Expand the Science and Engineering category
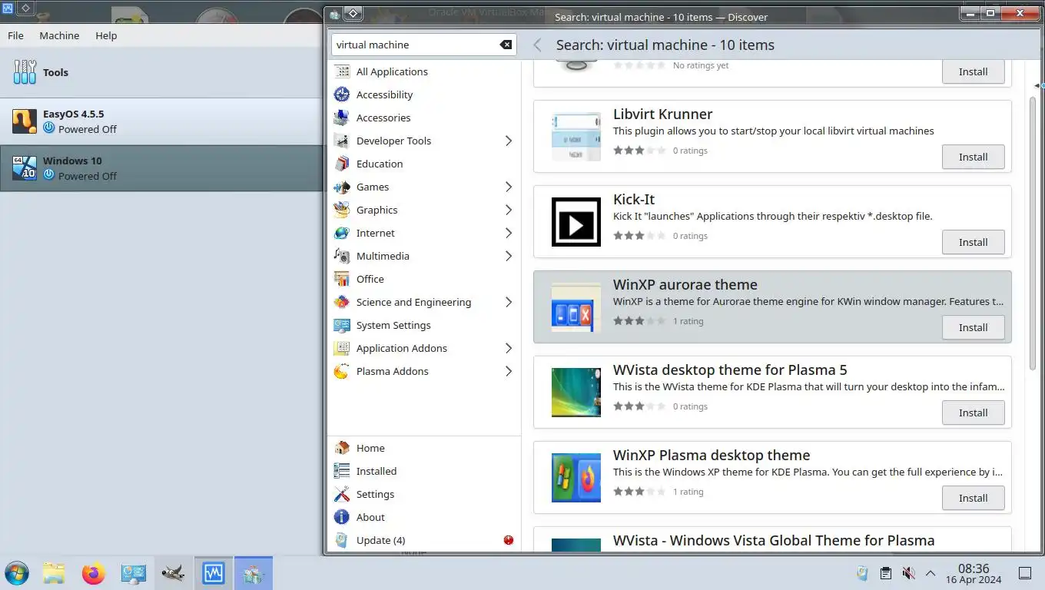1045x590 pixels. [x=508, y=302]
